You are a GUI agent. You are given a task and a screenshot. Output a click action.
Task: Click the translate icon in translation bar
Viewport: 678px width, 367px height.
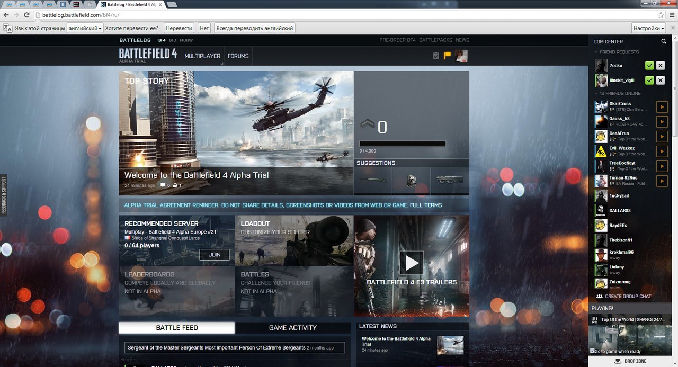click(x=7, y=28)
